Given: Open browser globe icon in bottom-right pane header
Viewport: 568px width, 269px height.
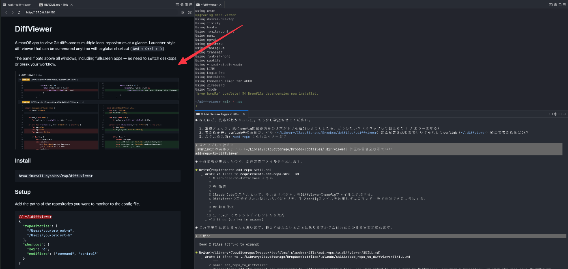Looking at the screenshot, I should pos(555,114).
